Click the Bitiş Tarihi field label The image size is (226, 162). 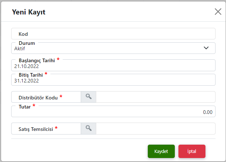(31, 75)
